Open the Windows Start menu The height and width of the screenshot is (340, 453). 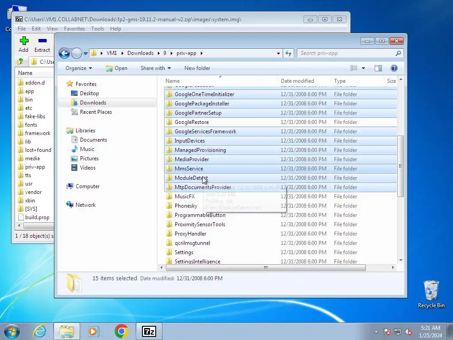click(x=12, y=331)
